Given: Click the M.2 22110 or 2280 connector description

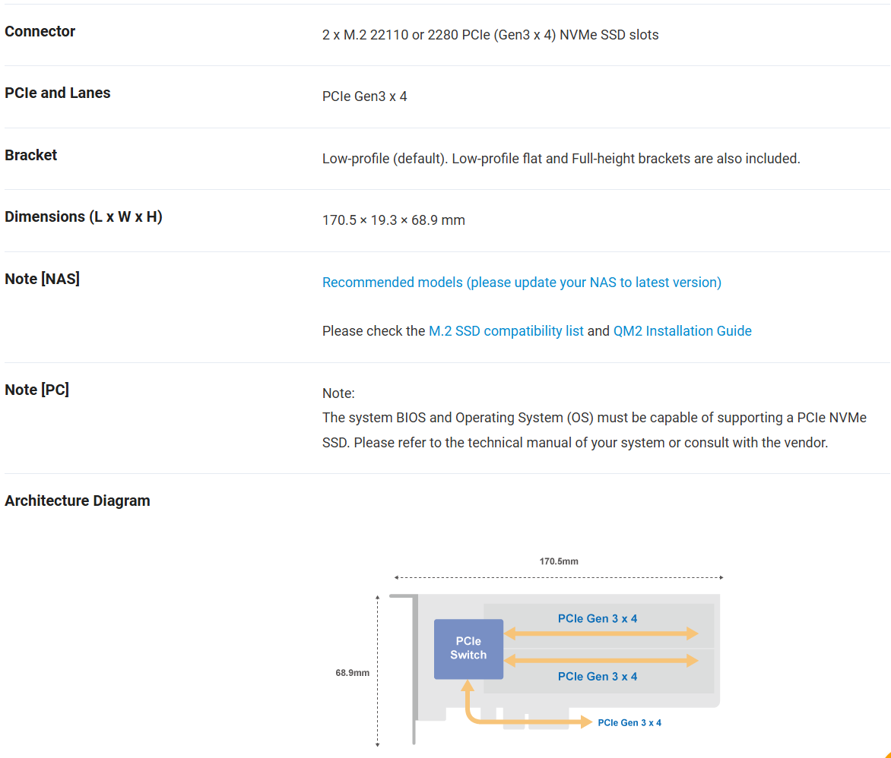Looking at the screenshot, I should [490, 35].
